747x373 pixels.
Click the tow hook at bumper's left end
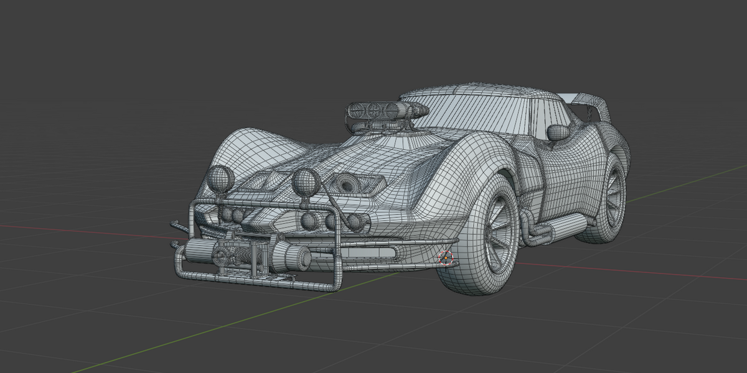(176, 225)
